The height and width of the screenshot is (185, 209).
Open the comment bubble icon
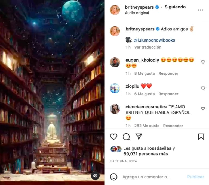pos(126,137)
